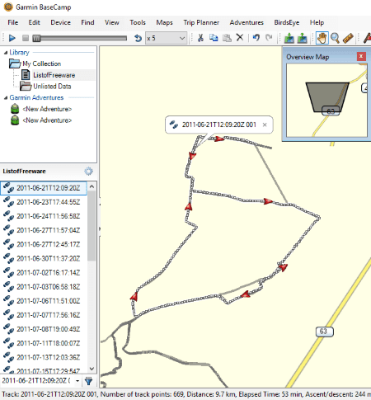Select track 2011-06-21T12:09:20Z in list

[44, 188]
